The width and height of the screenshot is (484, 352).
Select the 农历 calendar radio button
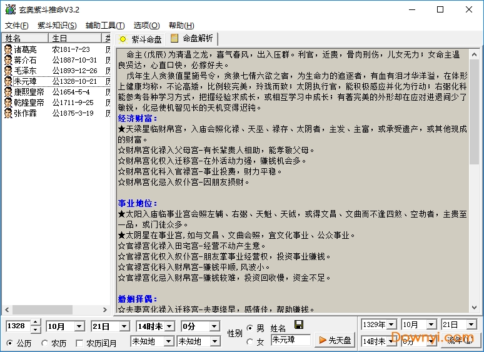pyautogui.click(x=45, y=343)
